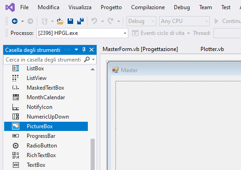The width and height of the screenshot is (241, 170).
Task: Open the toolbox search options dropdown arrow
Action: click(93, 60)
